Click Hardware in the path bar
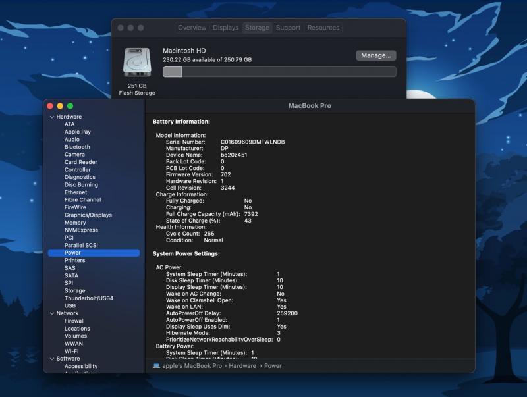Viewport: 527px width, 397px height. pyautogui.click(x=242, y=366)
